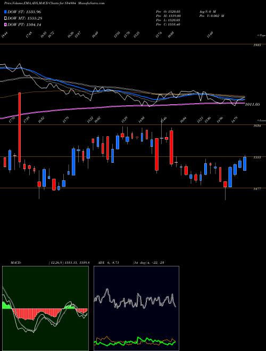
Task: Click the green MACD histogram bars at left
Action: click(x=6, y=306)
